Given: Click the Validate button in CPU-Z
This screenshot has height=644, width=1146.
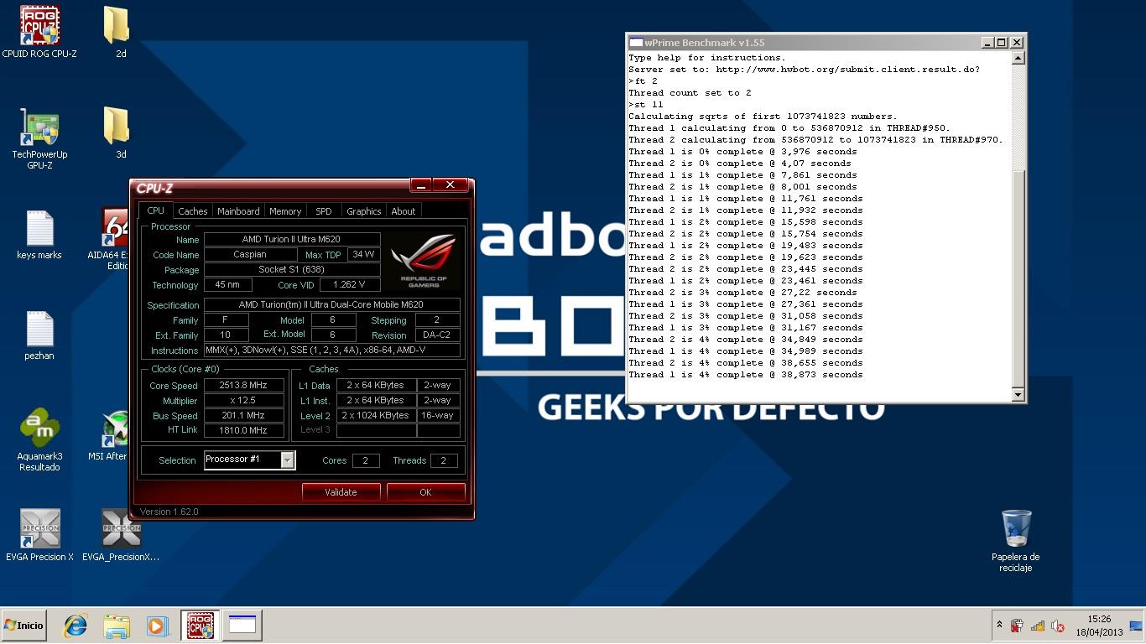Looking at the screenshot, I should (x=341, y=492).
